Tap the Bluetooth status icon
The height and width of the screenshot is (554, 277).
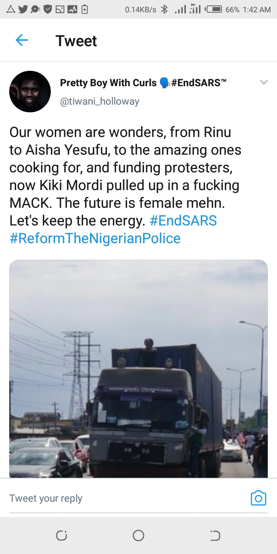164,9
